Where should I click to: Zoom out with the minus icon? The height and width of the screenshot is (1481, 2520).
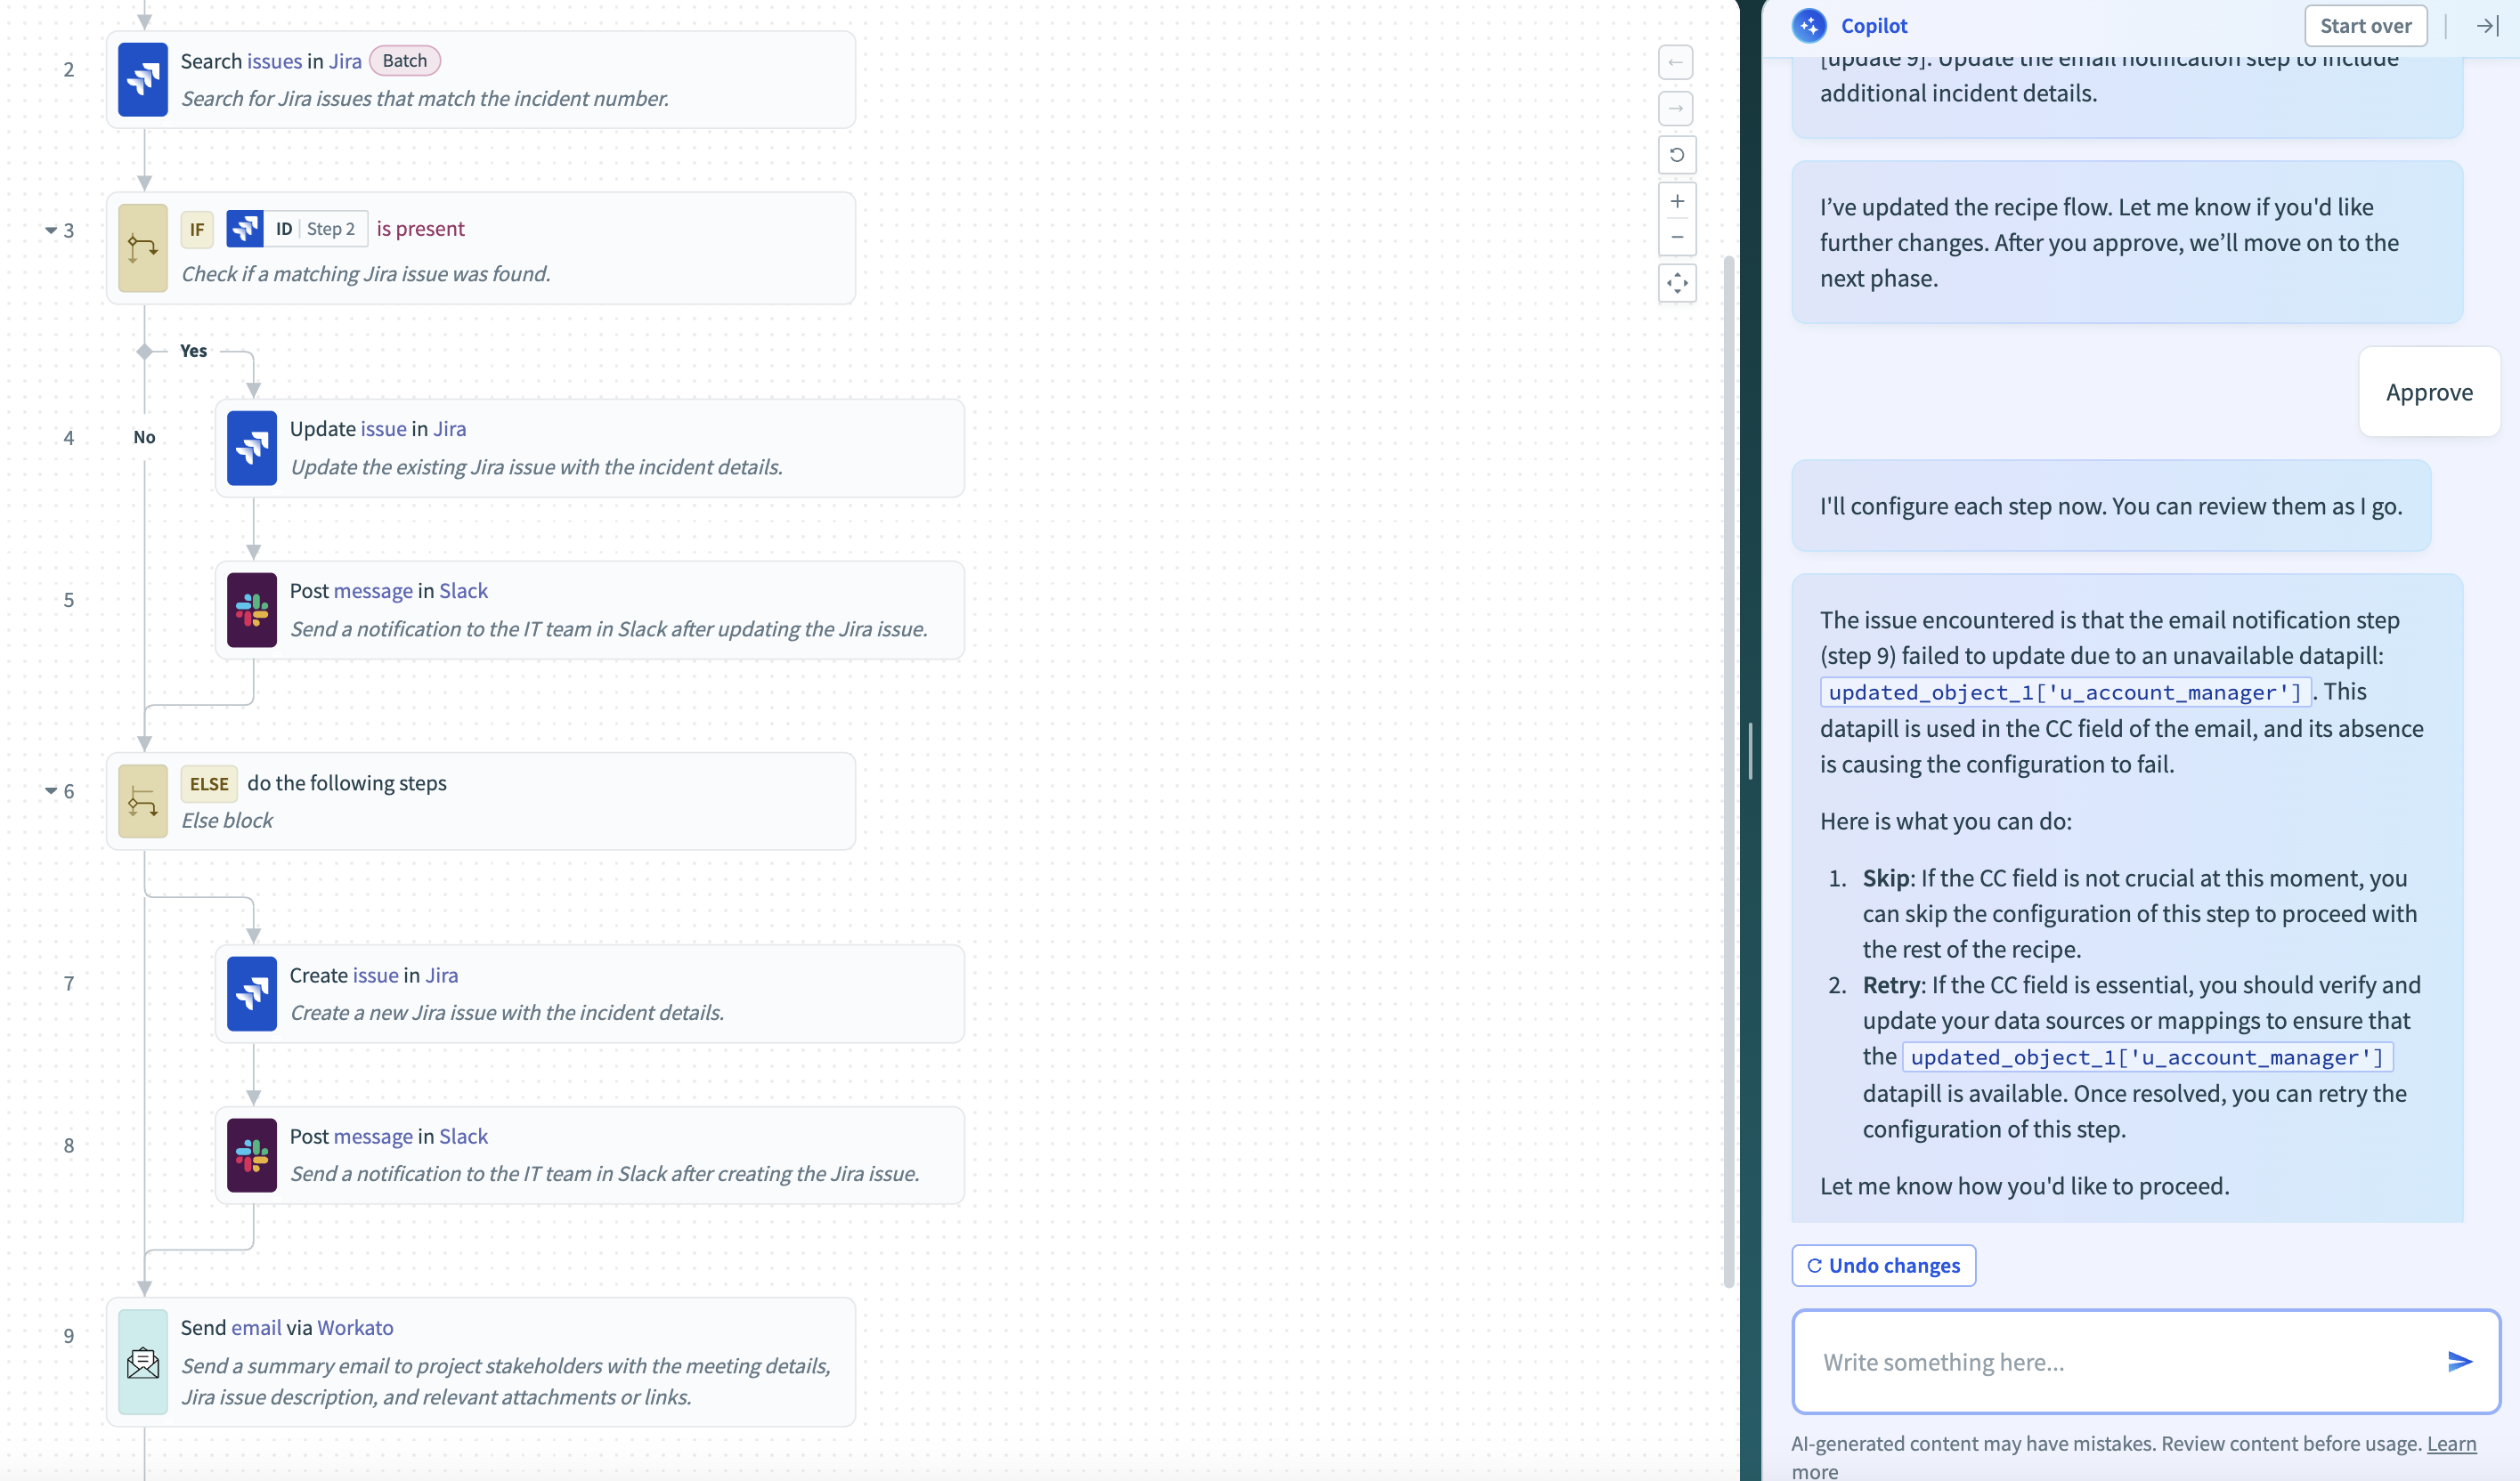(x=1677, y=237)
